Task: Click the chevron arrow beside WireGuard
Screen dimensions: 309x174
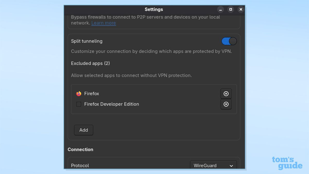Action: tap(231, 165)
